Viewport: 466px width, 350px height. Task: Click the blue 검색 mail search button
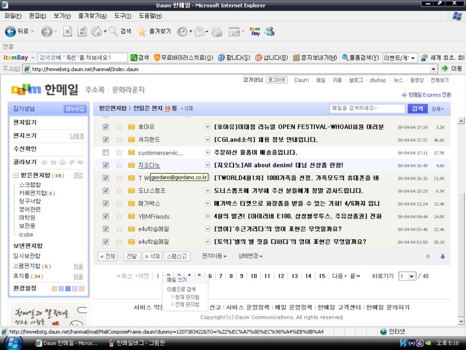coord(417,109)
